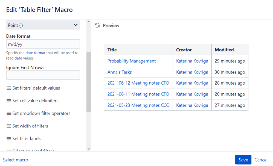
Task: Click the Select macro link
Action: tap(16, 160)
